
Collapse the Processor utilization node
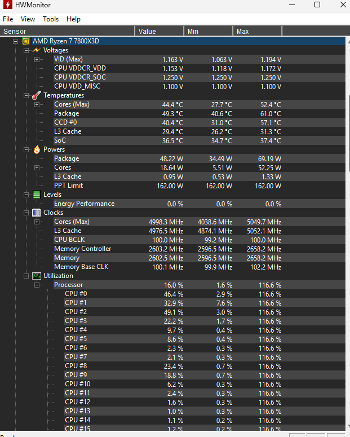coord(37,285)
